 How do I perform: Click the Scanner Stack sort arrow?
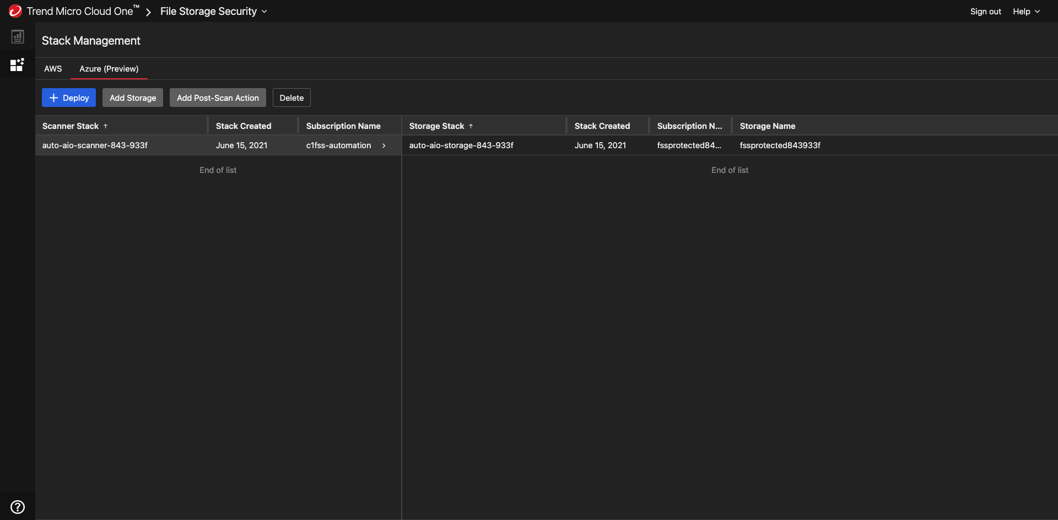(106, 126)
